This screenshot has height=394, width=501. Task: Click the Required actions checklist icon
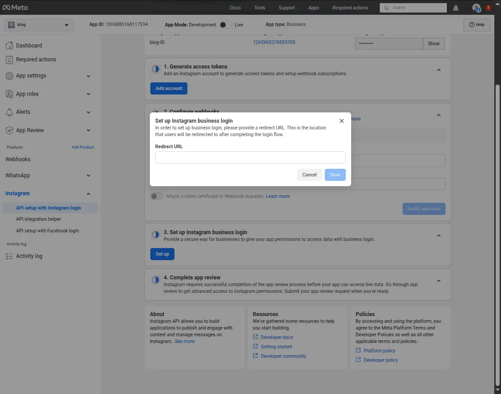click(x=9, y=60)
